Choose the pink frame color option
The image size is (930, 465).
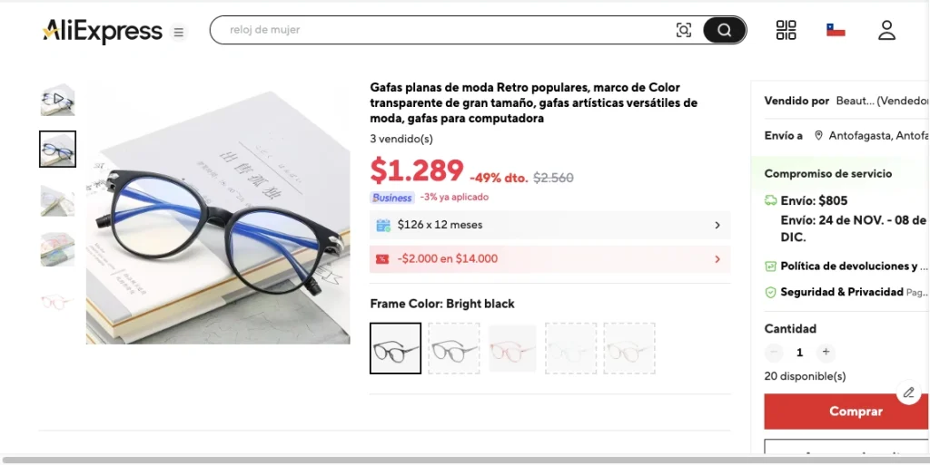click(x=512, y=348)
